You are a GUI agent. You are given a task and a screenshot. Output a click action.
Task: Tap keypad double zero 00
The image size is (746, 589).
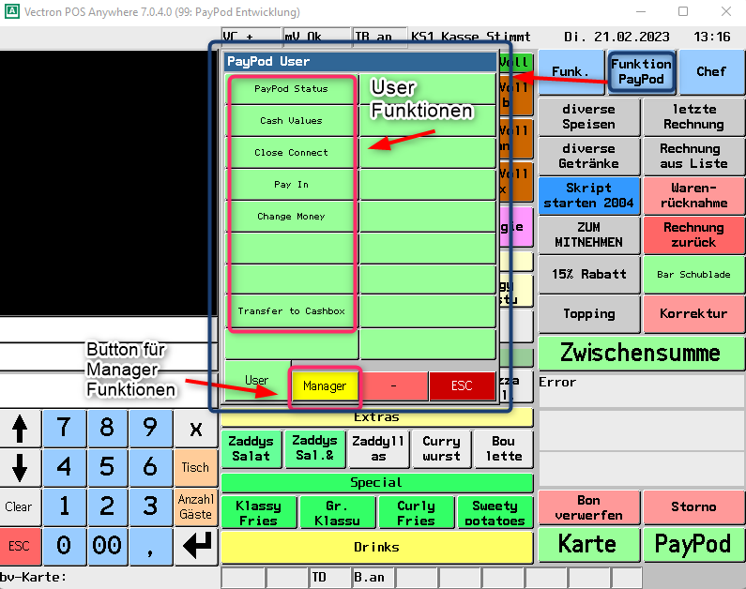click(x=107, y=546)
